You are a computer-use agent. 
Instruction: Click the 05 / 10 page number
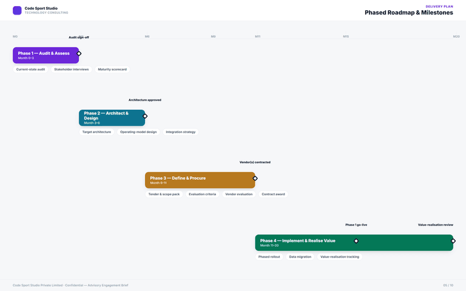(448, 286)
